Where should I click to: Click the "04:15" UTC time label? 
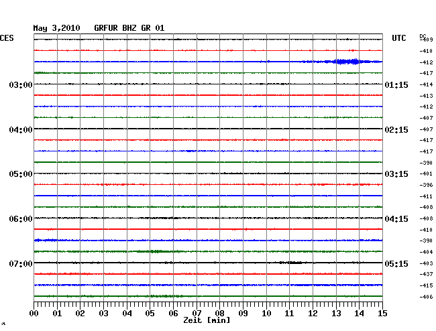(x=396, y=219)
